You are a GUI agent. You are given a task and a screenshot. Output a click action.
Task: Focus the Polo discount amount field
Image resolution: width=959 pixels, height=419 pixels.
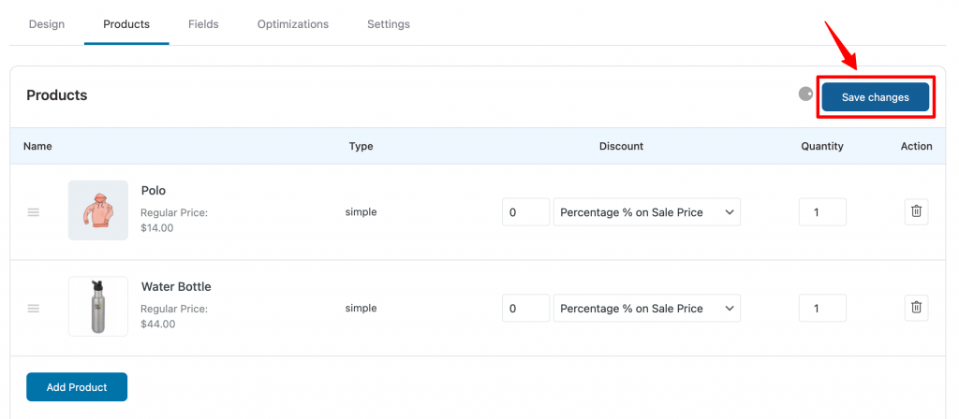pos(526,212)
